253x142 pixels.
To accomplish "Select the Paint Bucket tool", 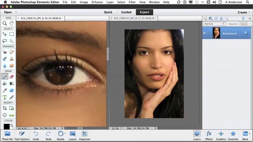I will (5, 83).
